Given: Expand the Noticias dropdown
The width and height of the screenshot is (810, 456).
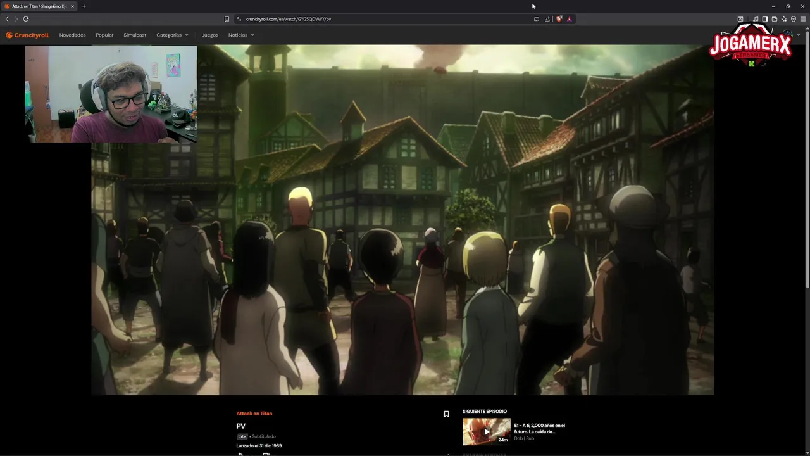Looking at the screenshot, I should [x=241, y=35].
